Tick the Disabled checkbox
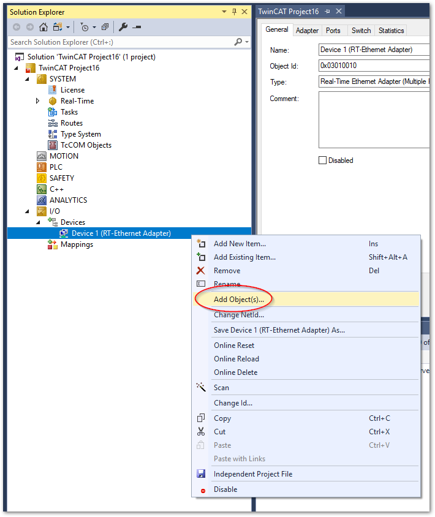 [x=322, y=160]
